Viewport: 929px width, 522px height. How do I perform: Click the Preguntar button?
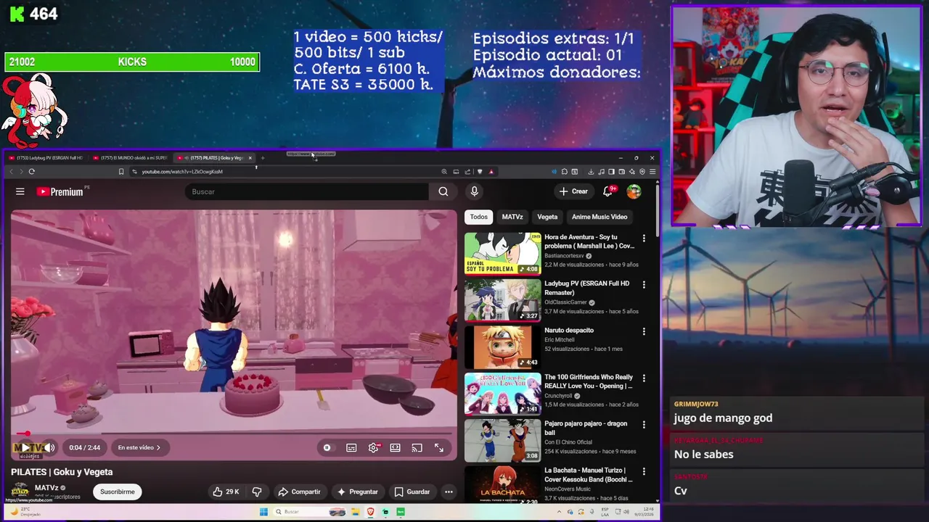tap(358, 492)
